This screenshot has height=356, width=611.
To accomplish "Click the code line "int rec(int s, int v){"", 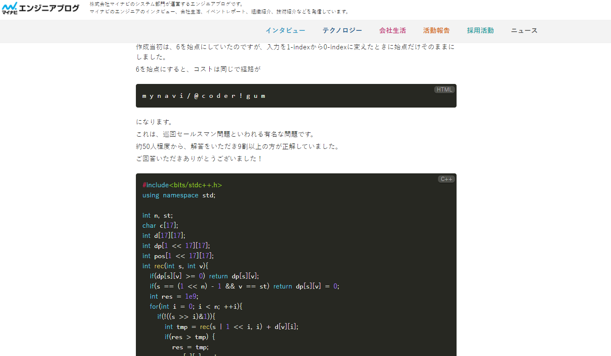I will [x=175, y=266].
